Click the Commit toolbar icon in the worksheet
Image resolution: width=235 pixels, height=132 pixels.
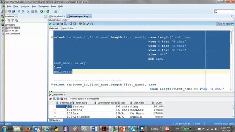click(71, 24)
